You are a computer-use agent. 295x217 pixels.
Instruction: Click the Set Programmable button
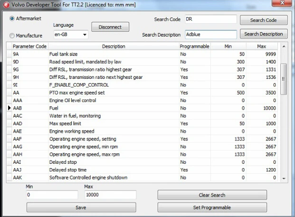point(212,208)
